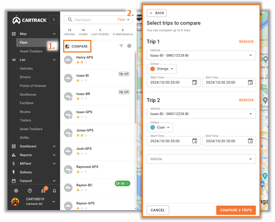Expand the Reports section

[x=54, y=155]
